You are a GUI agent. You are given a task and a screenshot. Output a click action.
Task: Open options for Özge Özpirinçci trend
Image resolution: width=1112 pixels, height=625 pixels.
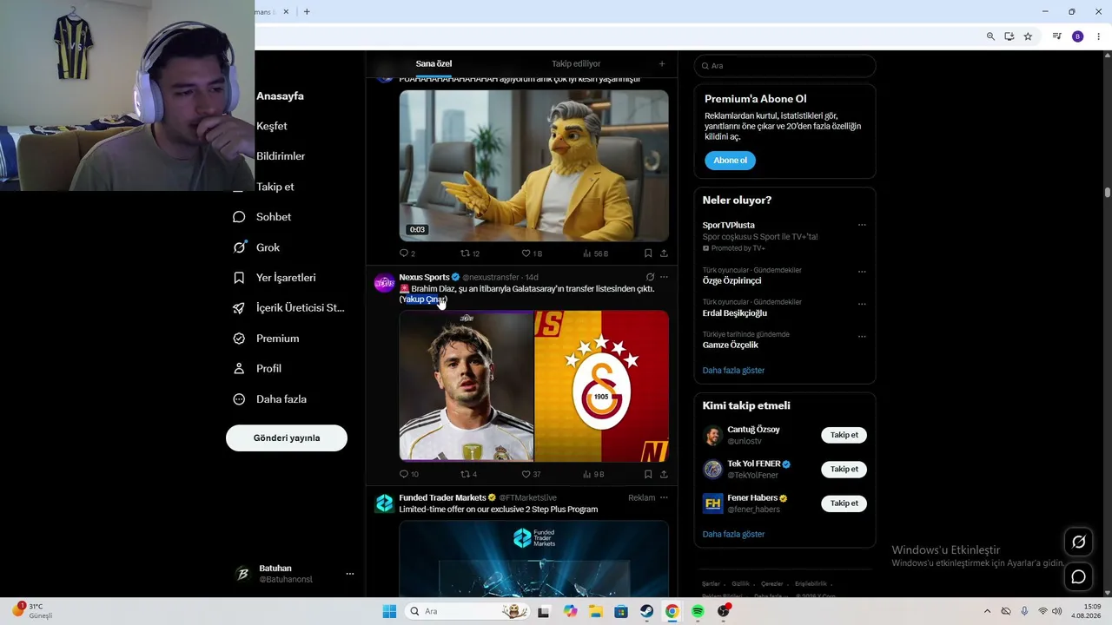862,272
